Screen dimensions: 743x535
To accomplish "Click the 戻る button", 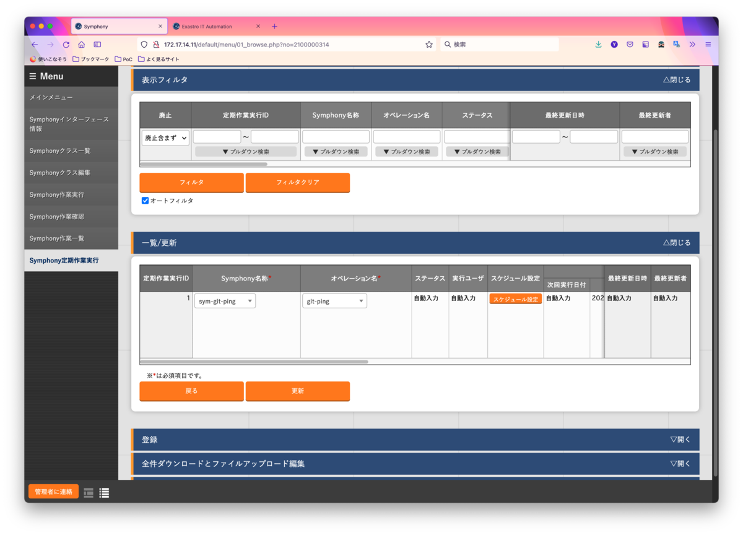I will point(191,391).
